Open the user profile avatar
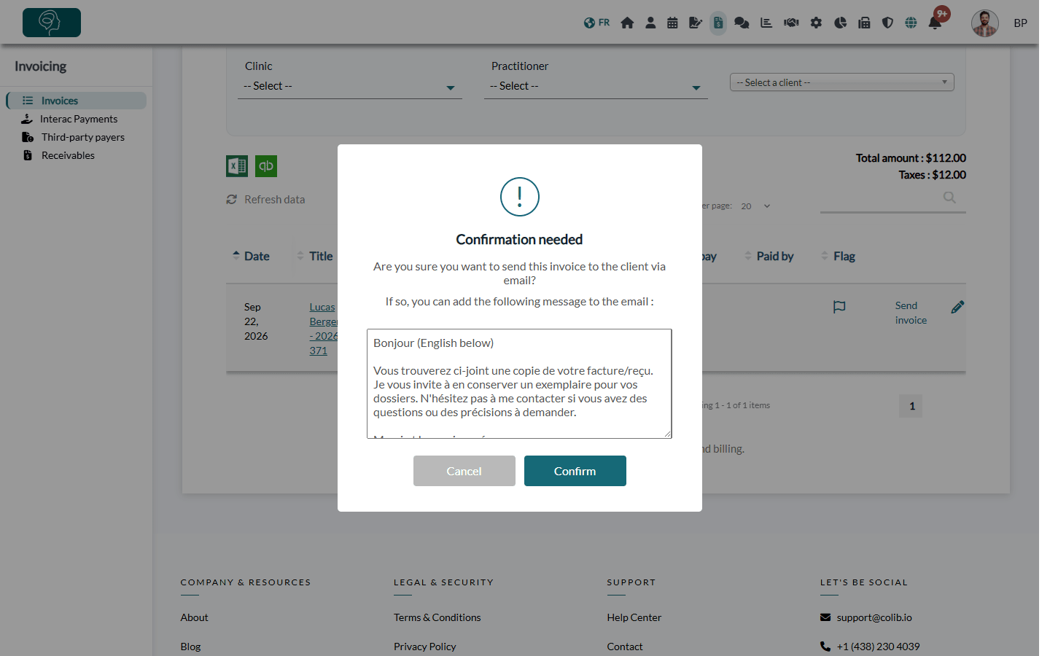This screenshot has width=1050, height=656. tap(984, 23)
